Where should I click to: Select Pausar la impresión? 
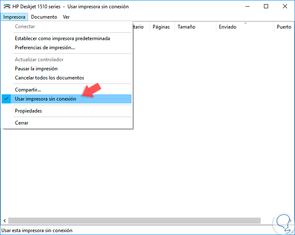[x=67, y=69]
